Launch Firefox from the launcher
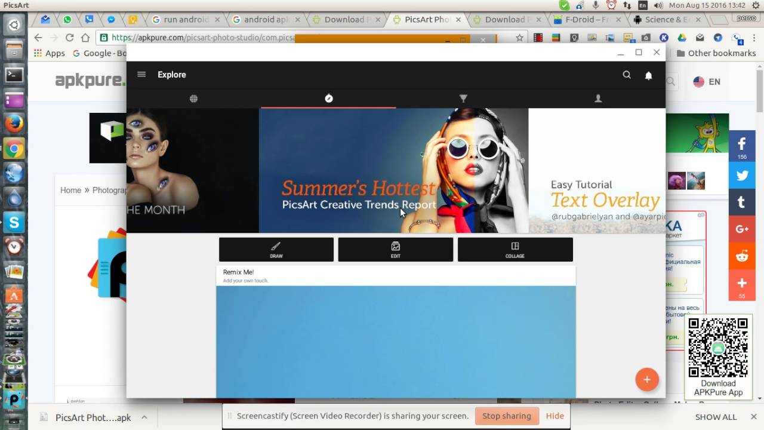Viewport: 764px width, 430px height. coord(14,124)
